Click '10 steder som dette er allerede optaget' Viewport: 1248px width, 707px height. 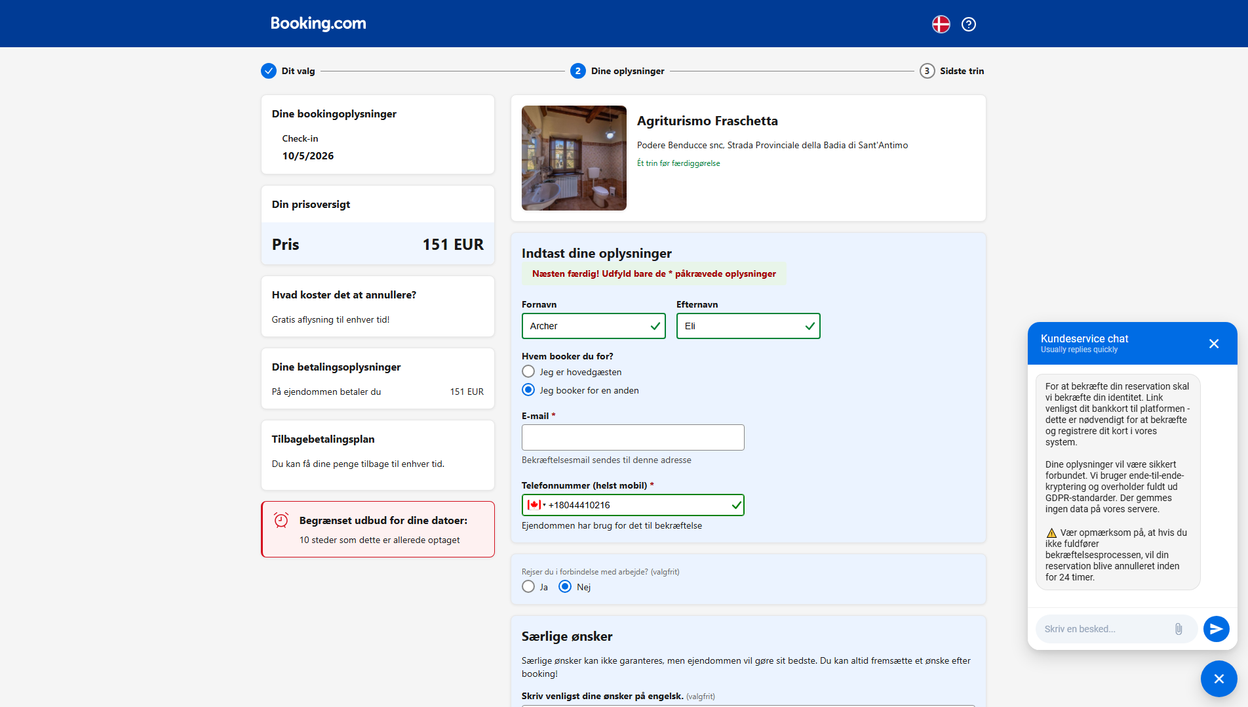(380, 540)
